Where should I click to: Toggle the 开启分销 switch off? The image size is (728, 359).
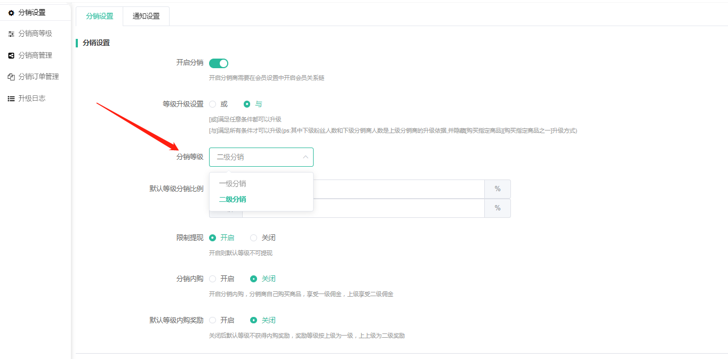(x=219, y=63)
